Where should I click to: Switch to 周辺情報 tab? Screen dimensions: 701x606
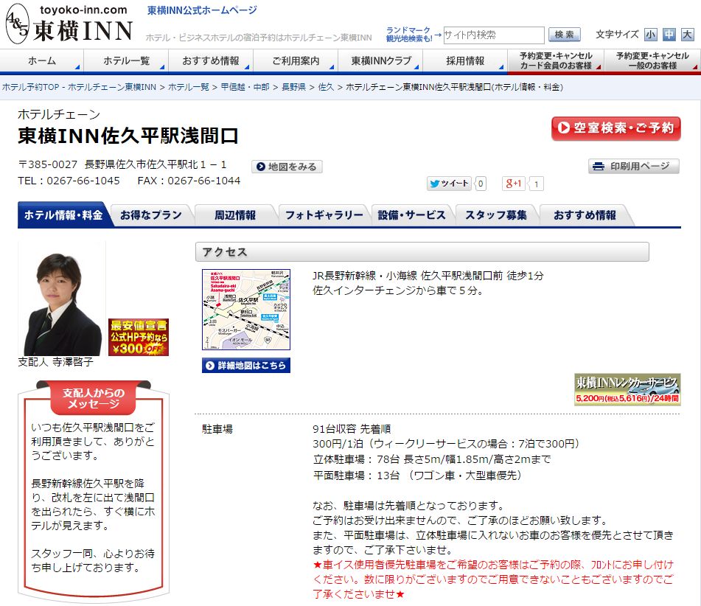point(235,215)
